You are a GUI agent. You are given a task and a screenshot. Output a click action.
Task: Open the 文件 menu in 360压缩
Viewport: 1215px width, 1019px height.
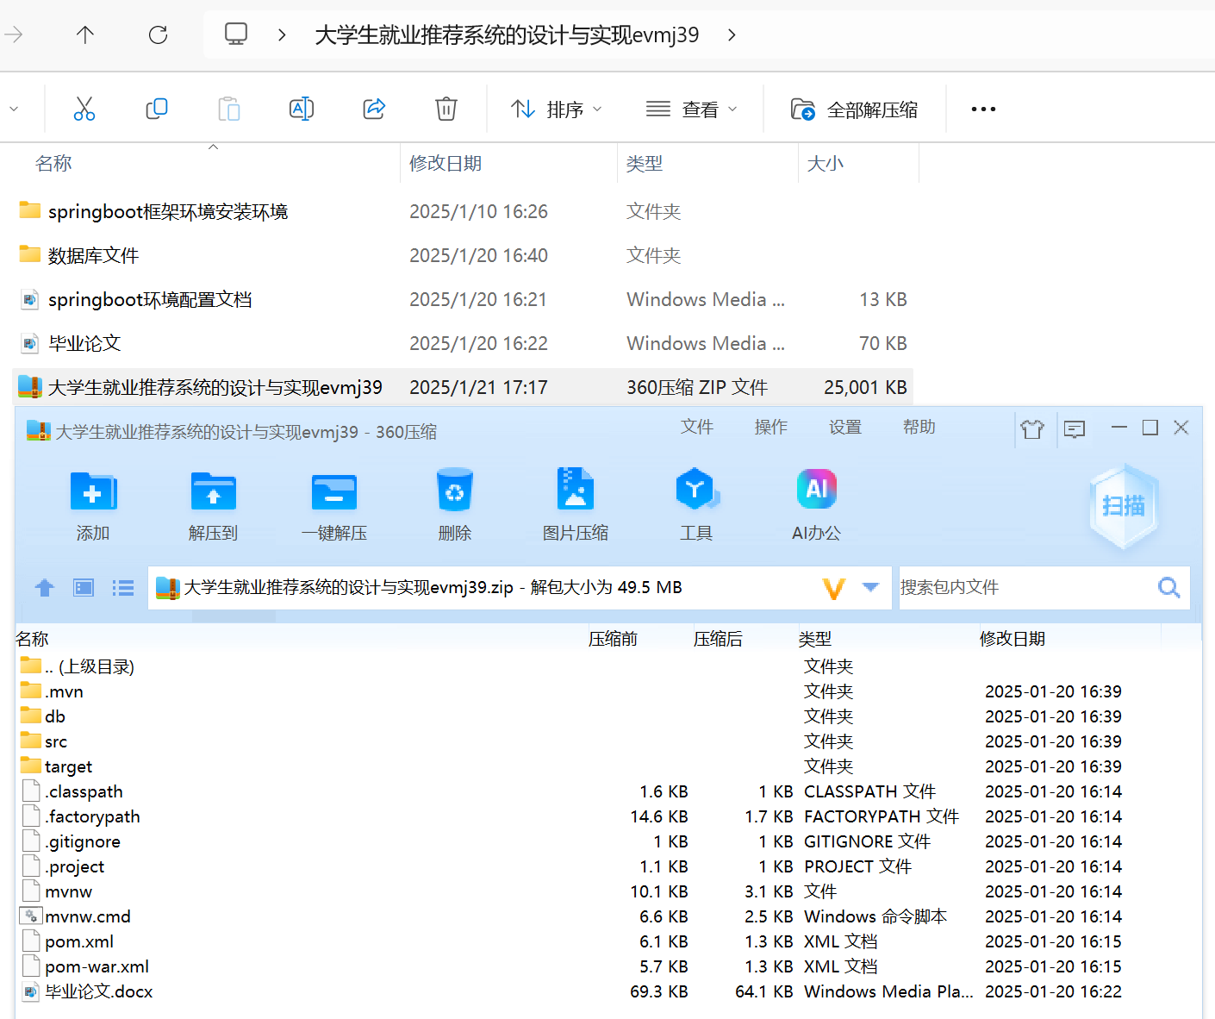pyautogui.click(x=697, y=427)
